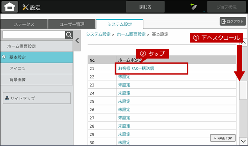
Task: Select the システム設定 tab
Action: click(x=120, y=24)
